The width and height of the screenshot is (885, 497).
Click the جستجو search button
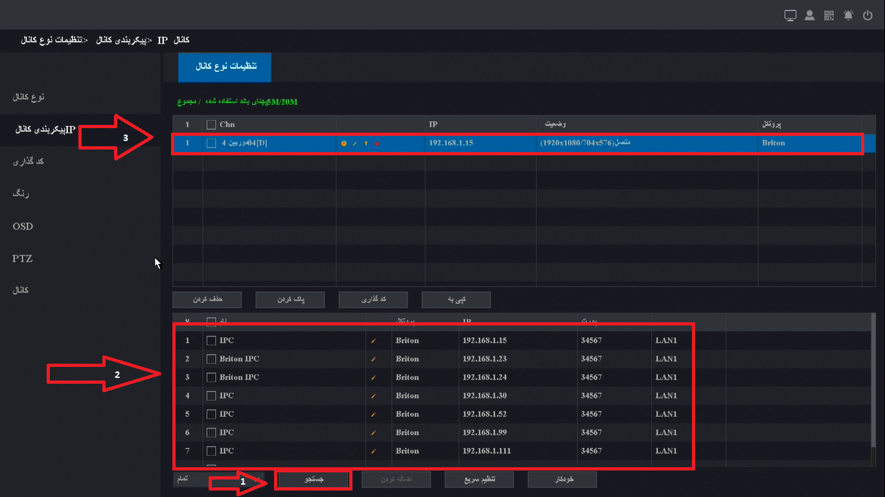314,480
